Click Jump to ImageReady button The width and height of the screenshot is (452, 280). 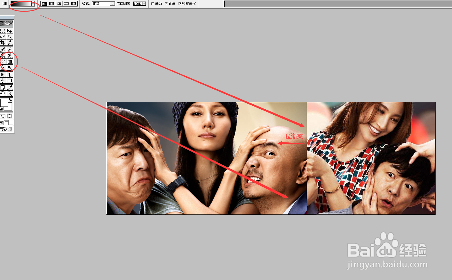pos(7,129)
